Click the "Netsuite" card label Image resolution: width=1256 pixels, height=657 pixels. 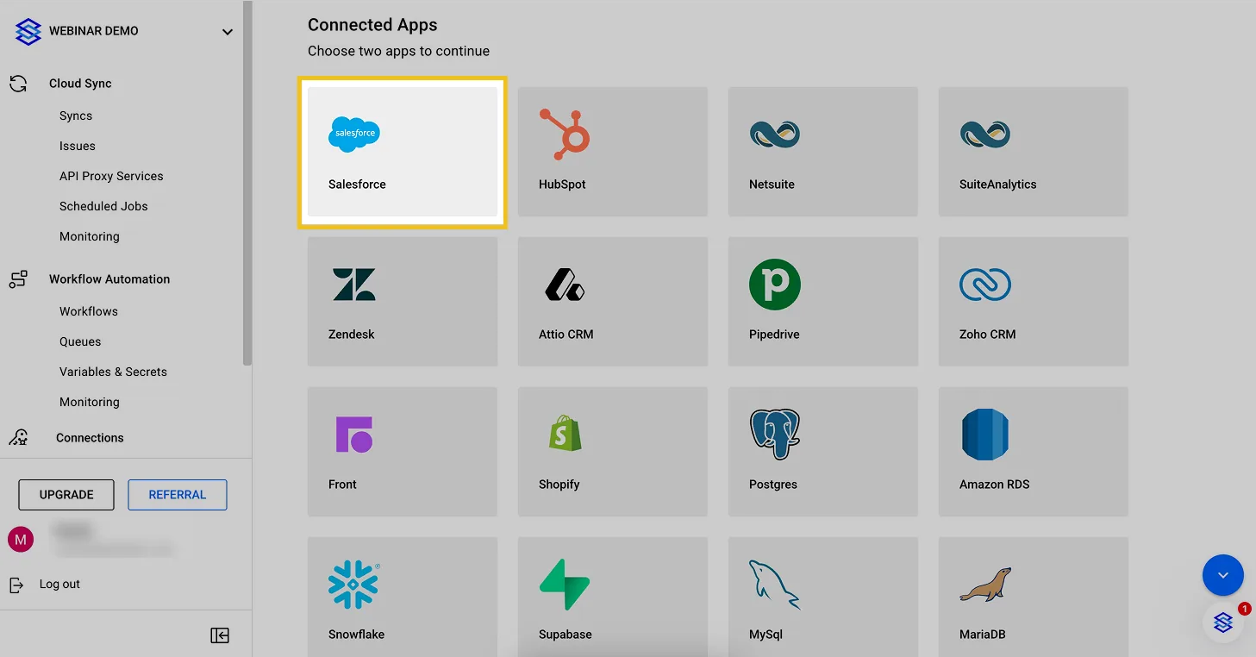pyautogui.click(x=772, y=185)
